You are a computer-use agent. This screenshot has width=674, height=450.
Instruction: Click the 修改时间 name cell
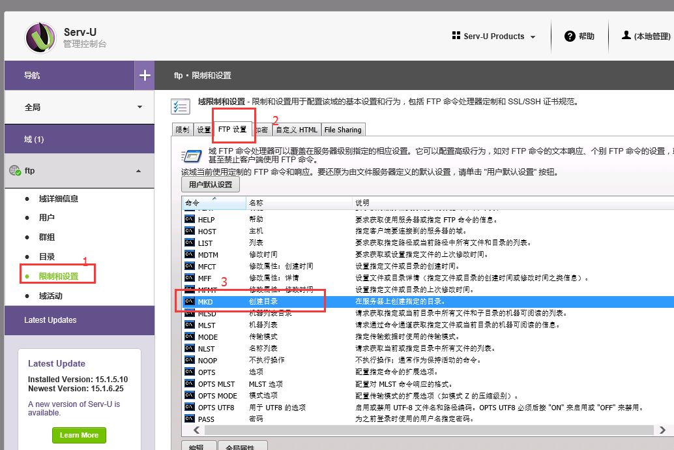(263, 254)
